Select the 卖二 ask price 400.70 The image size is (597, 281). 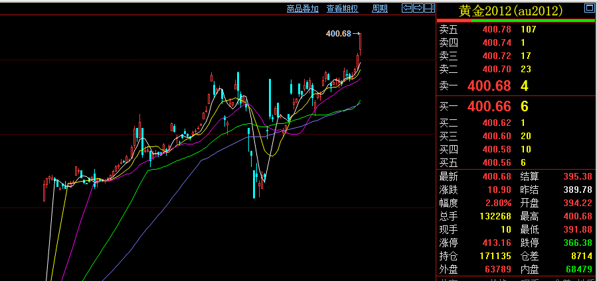(x=497, y=69)
